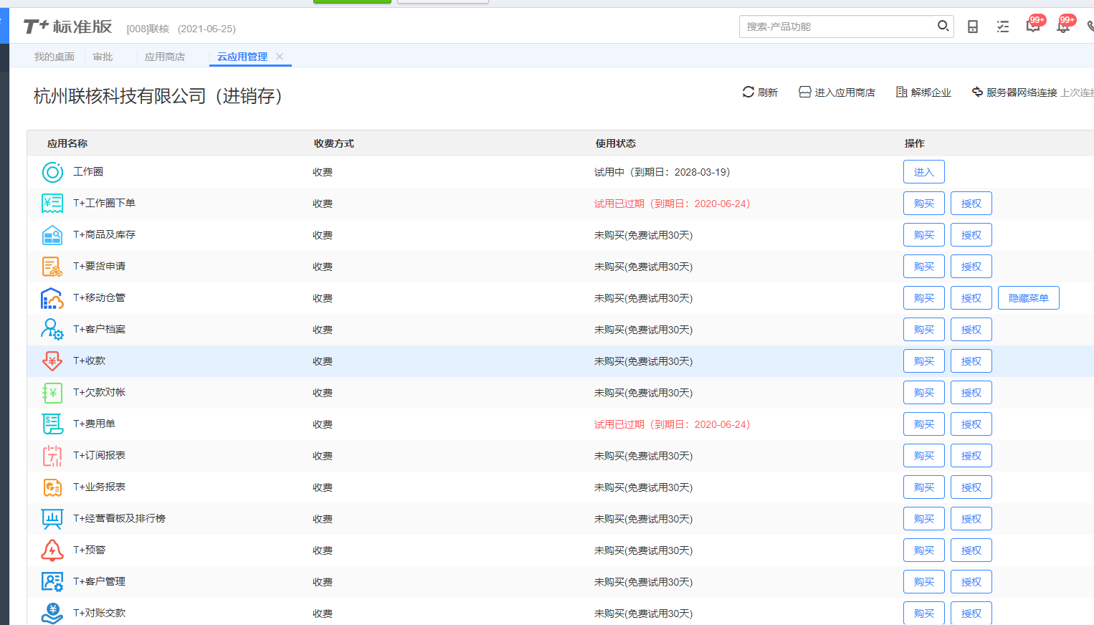Click 隐藏菜单 for T+移动仓管
This screenshot has width=1094, height=625.
pos(1029,298)
